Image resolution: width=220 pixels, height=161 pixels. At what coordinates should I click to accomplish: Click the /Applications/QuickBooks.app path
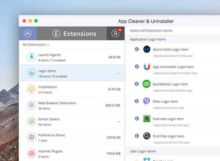pyautogui.click(x=173, y=90)
